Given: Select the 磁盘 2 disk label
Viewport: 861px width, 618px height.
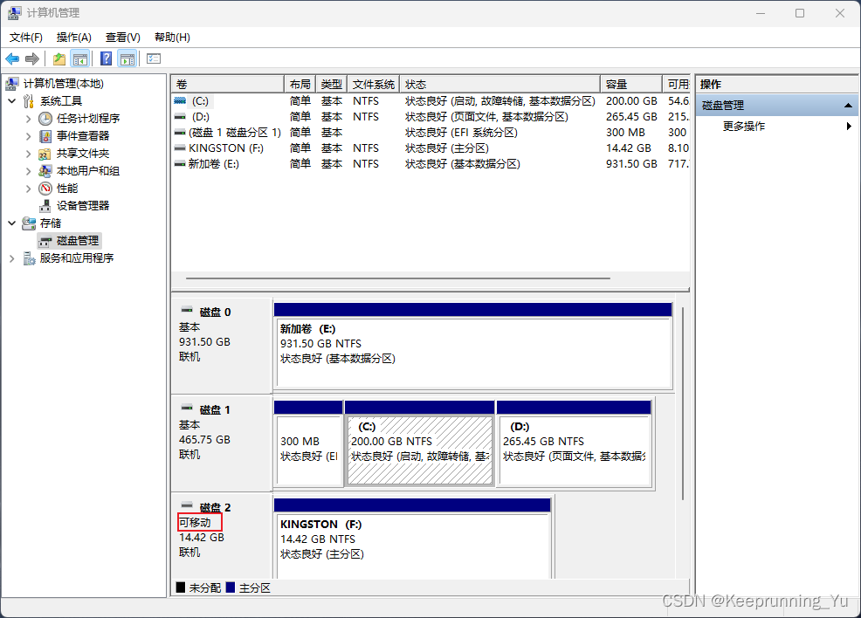Looking at the screenshot, I should tap(215, 508).
